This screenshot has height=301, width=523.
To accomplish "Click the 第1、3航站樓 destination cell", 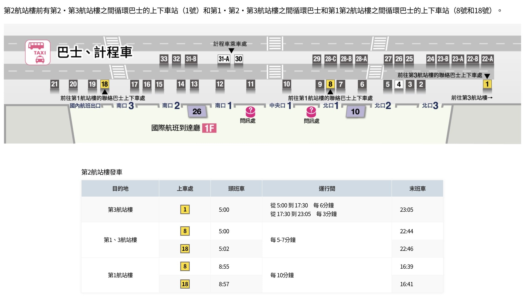I will pos(120,240).
